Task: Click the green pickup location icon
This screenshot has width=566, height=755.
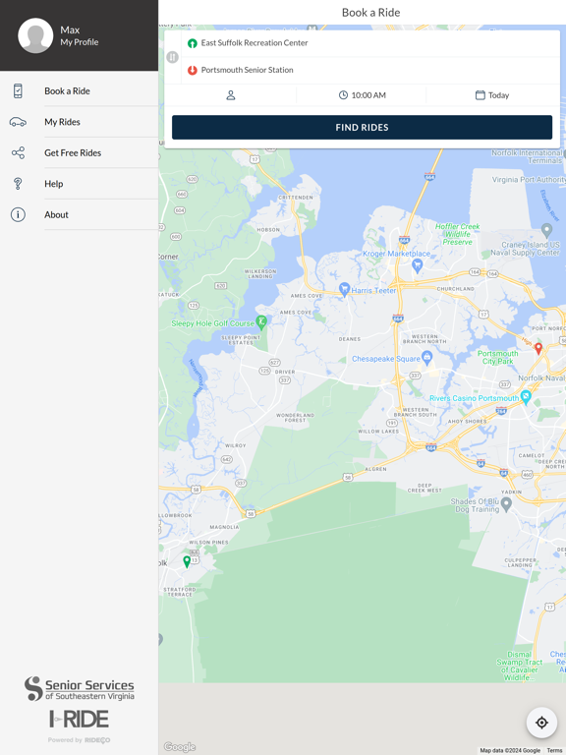Action: 192,43
